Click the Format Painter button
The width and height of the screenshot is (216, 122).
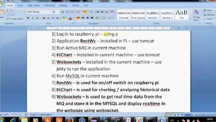pos(15,19)
